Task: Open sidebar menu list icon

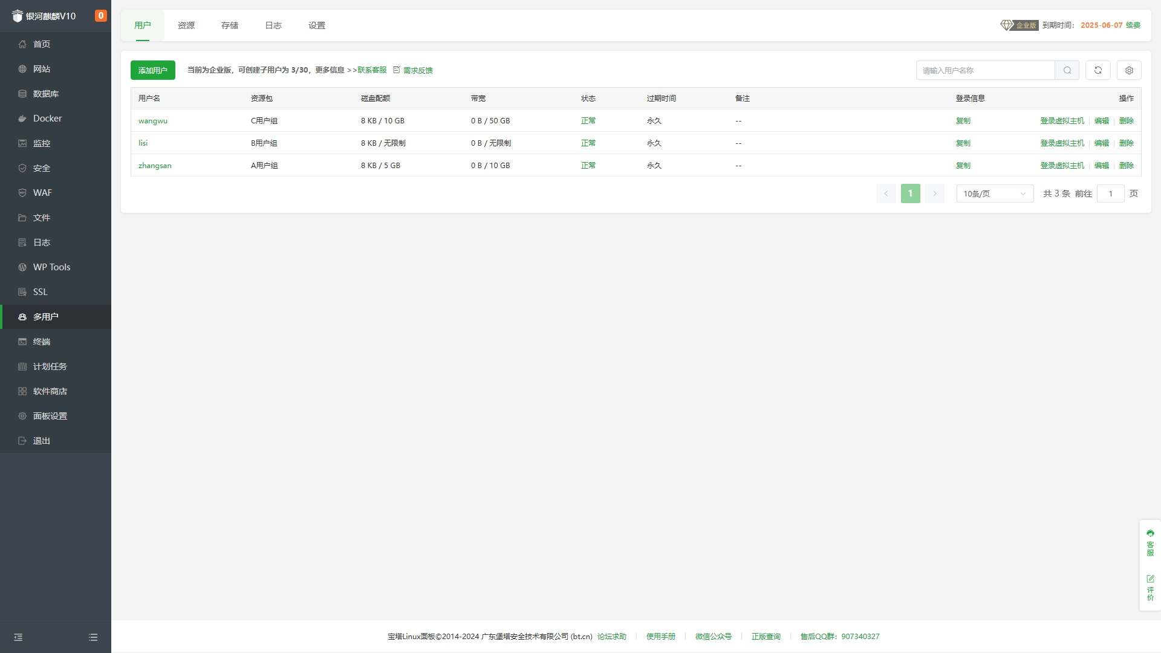Action: tap(93, 637)
